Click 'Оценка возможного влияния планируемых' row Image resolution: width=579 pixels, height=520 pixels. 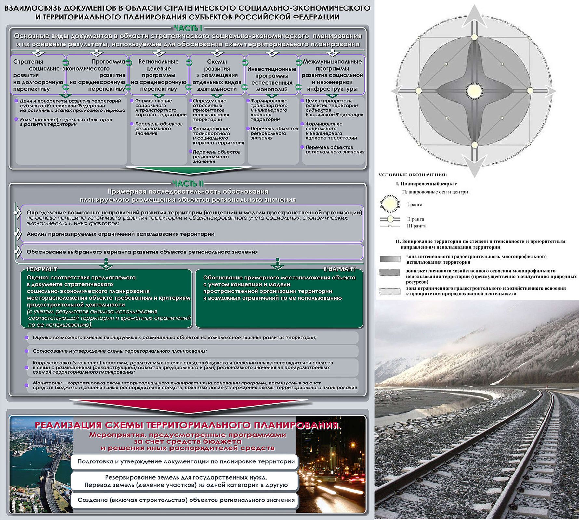point(192,338)
